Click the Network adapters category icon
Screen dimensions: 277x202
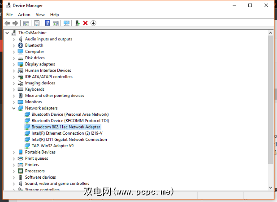pyautogui.click(x=21, y=108)
